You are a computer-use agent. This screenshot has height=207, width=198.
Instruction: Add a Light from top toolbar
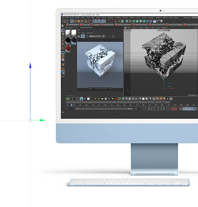[161, 21]
